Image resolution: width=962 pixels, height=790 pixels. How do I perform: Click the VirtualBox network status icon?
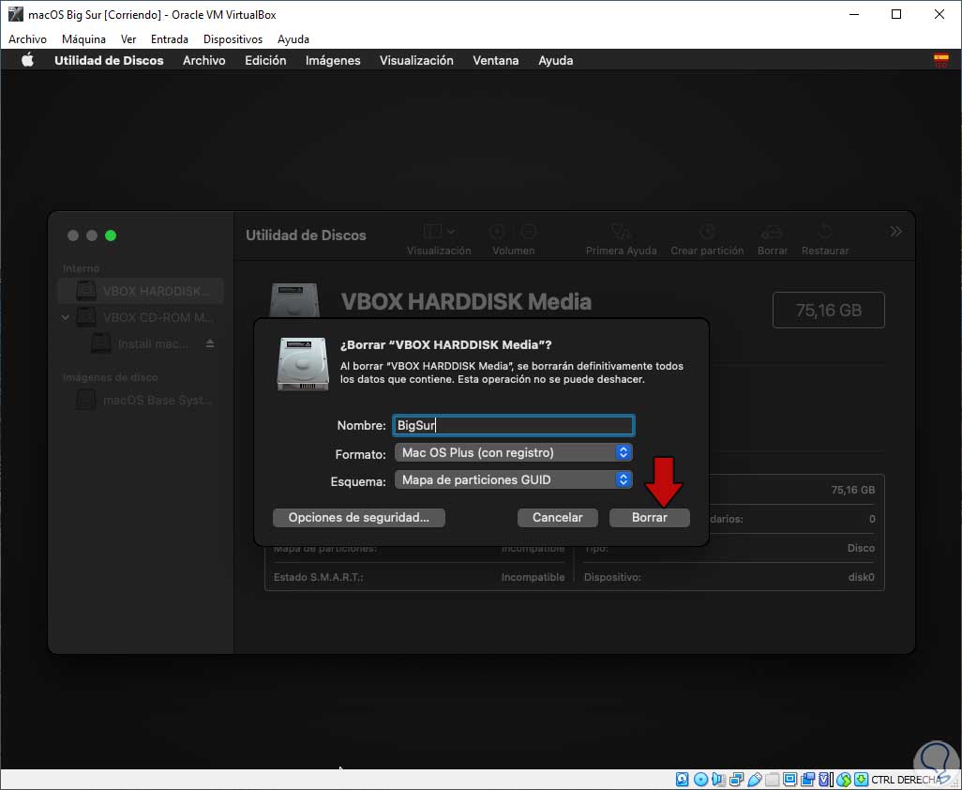click(736, 780)
